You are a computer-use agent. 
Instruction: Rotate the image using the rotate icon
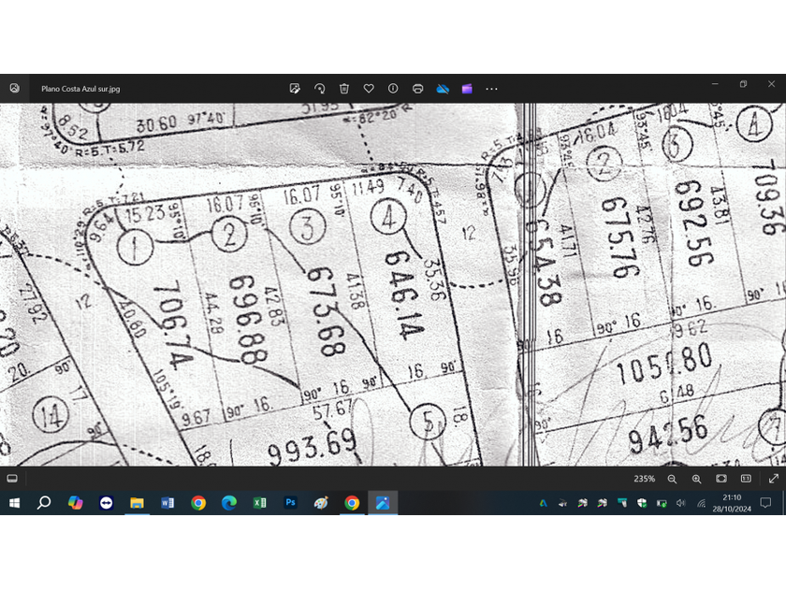319,89
